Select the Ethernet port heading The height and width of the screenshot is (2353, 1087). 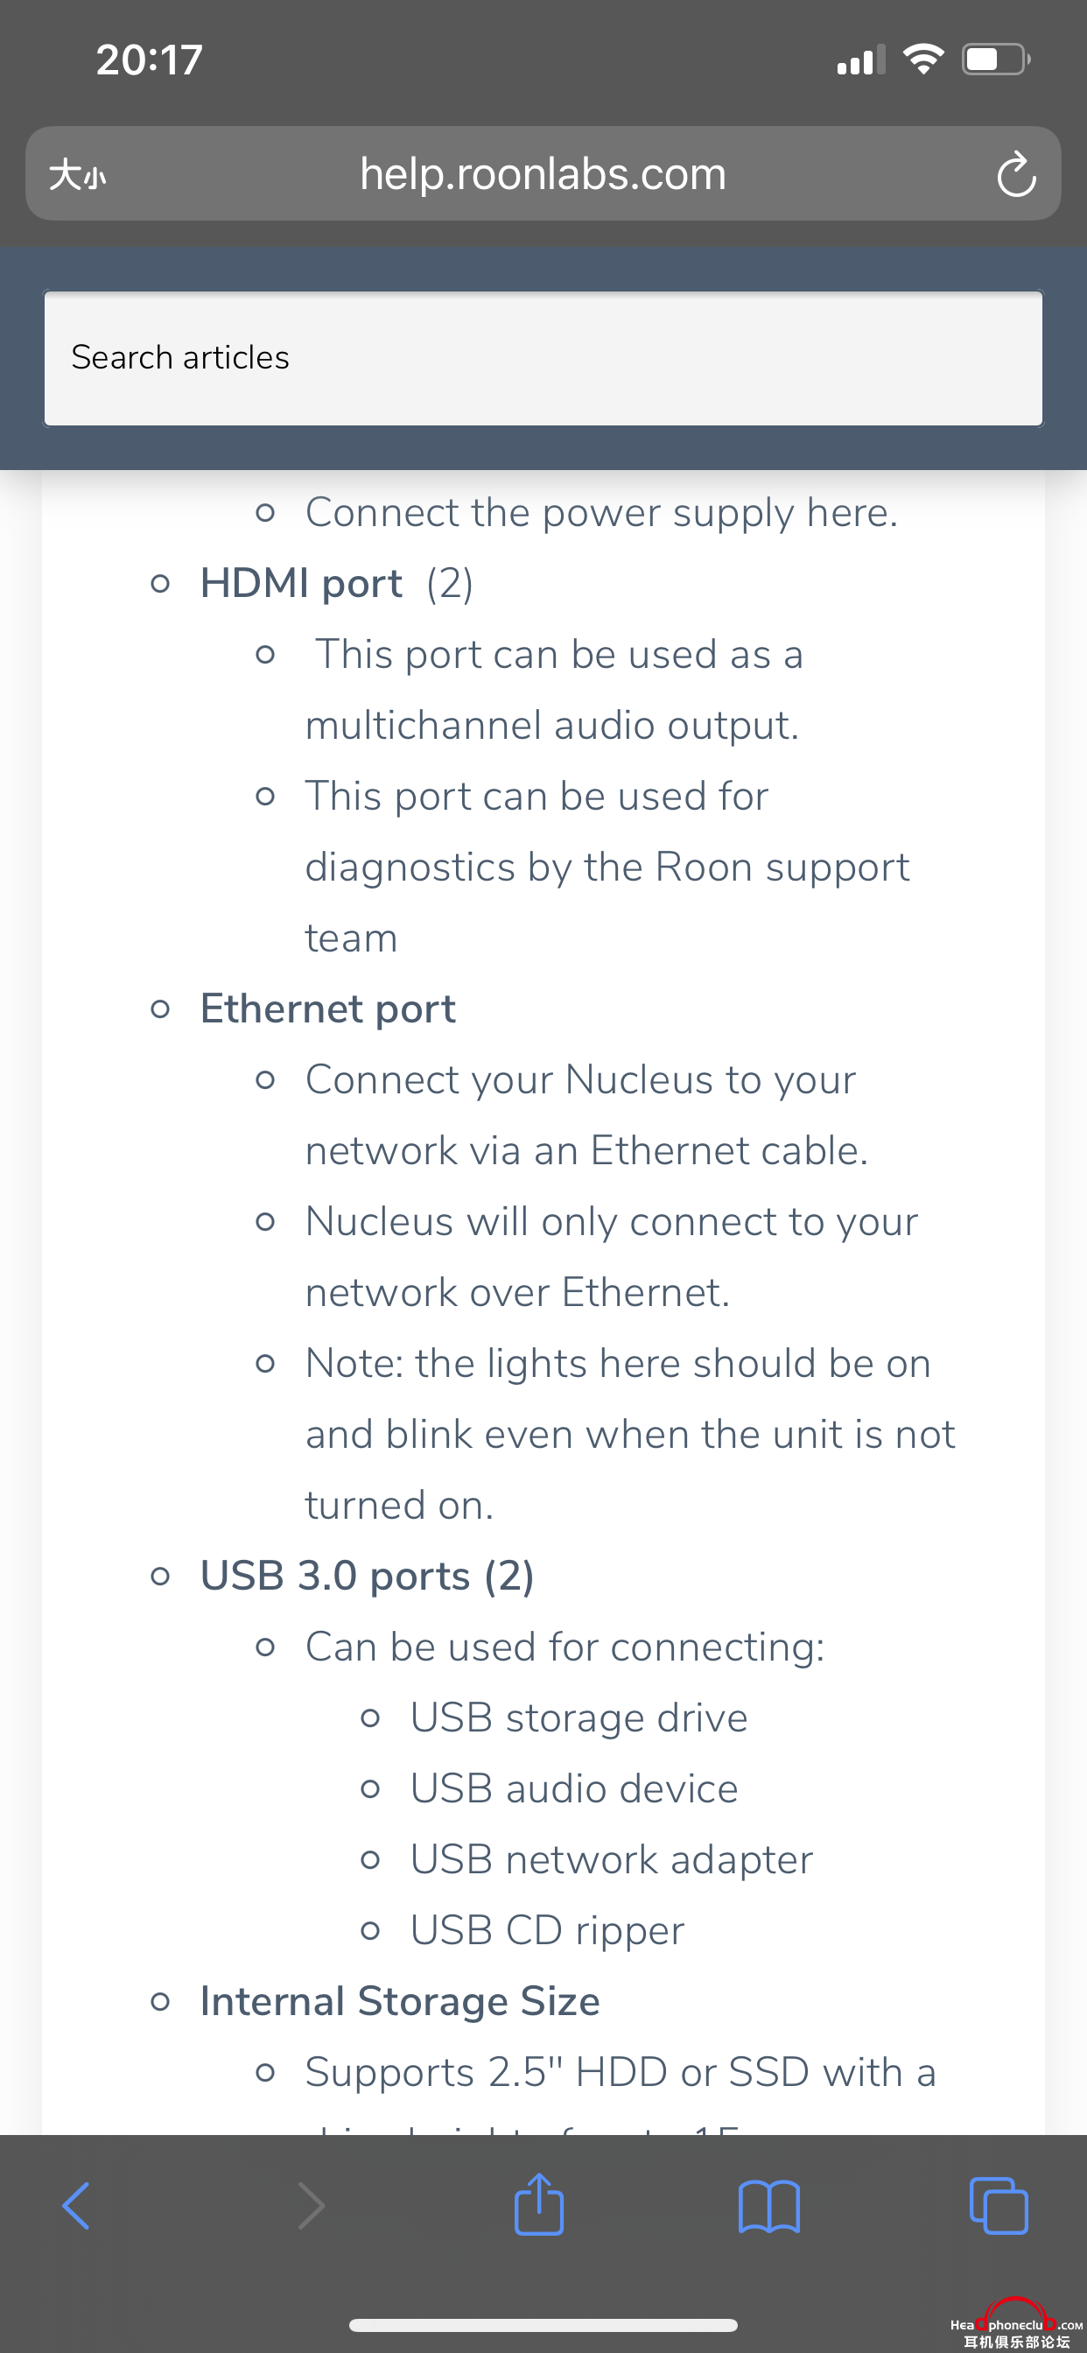click(328, 1008)
